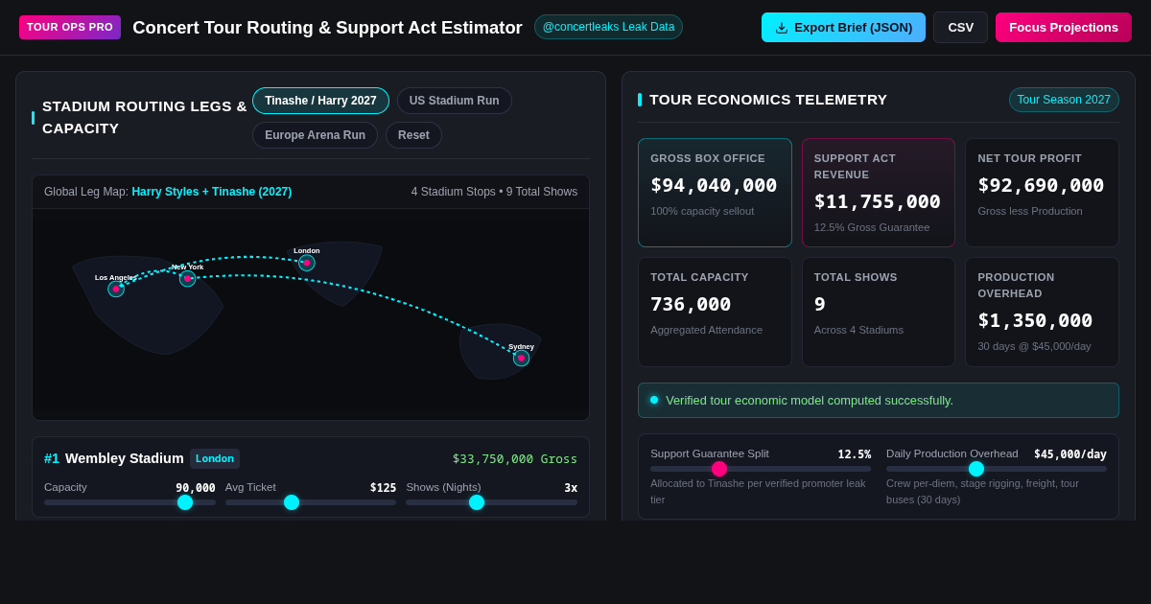Click the TOUR OPS PRO badge
Screen dimensions: 1151x604
pyautogui.click(x=70, y=27)
